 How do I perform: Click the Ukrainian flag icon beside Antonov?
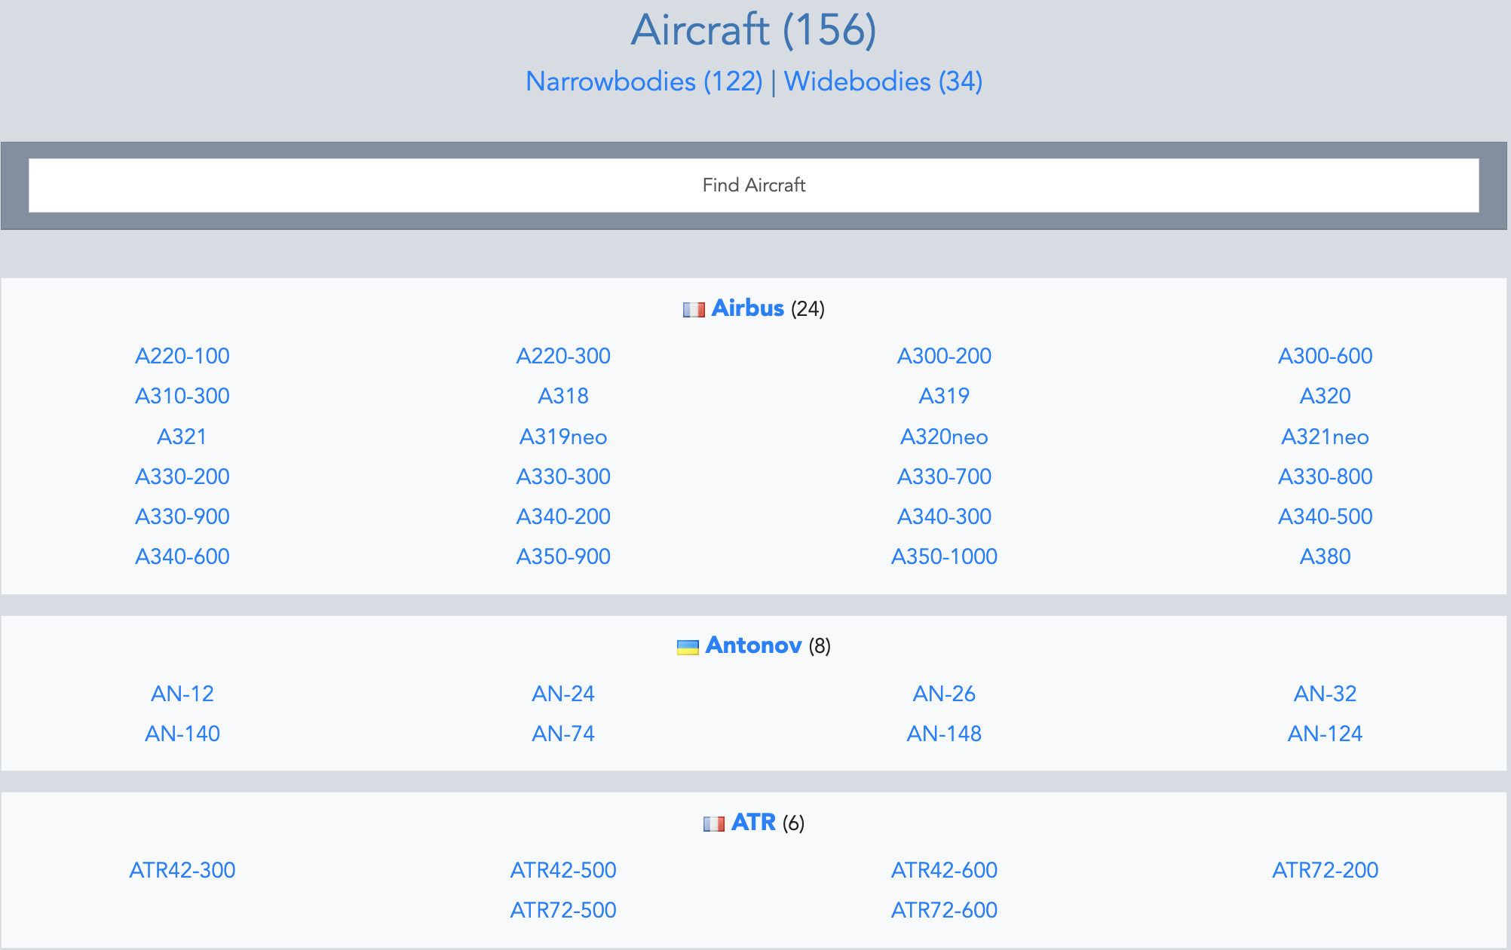[688, 645]
